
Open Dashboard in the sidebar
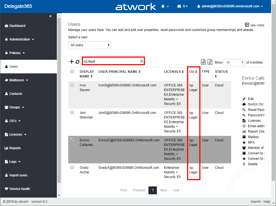[29, 26]
